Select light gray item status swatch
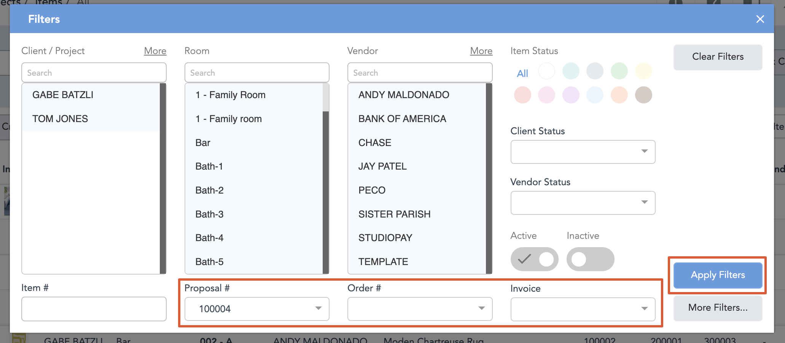 pyautogui.click(x=595, y=71)
